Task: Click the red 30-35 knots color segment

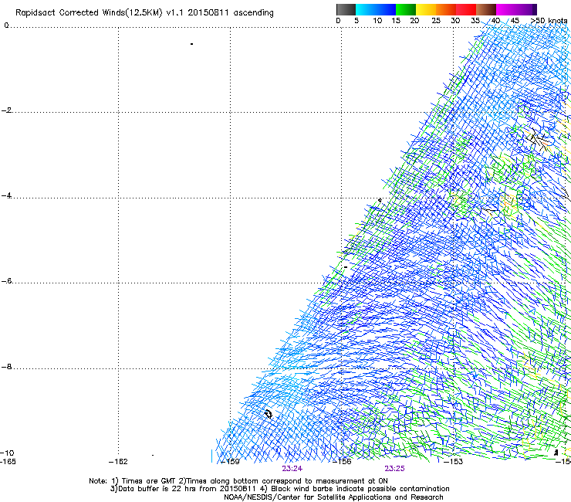Action: 466,9
